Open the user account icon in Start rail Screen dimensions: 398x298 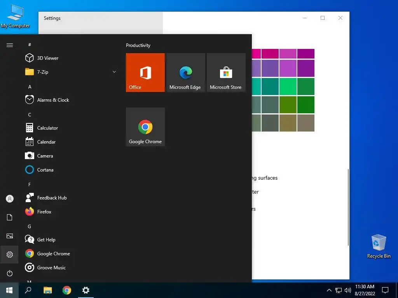click(10, 199)
